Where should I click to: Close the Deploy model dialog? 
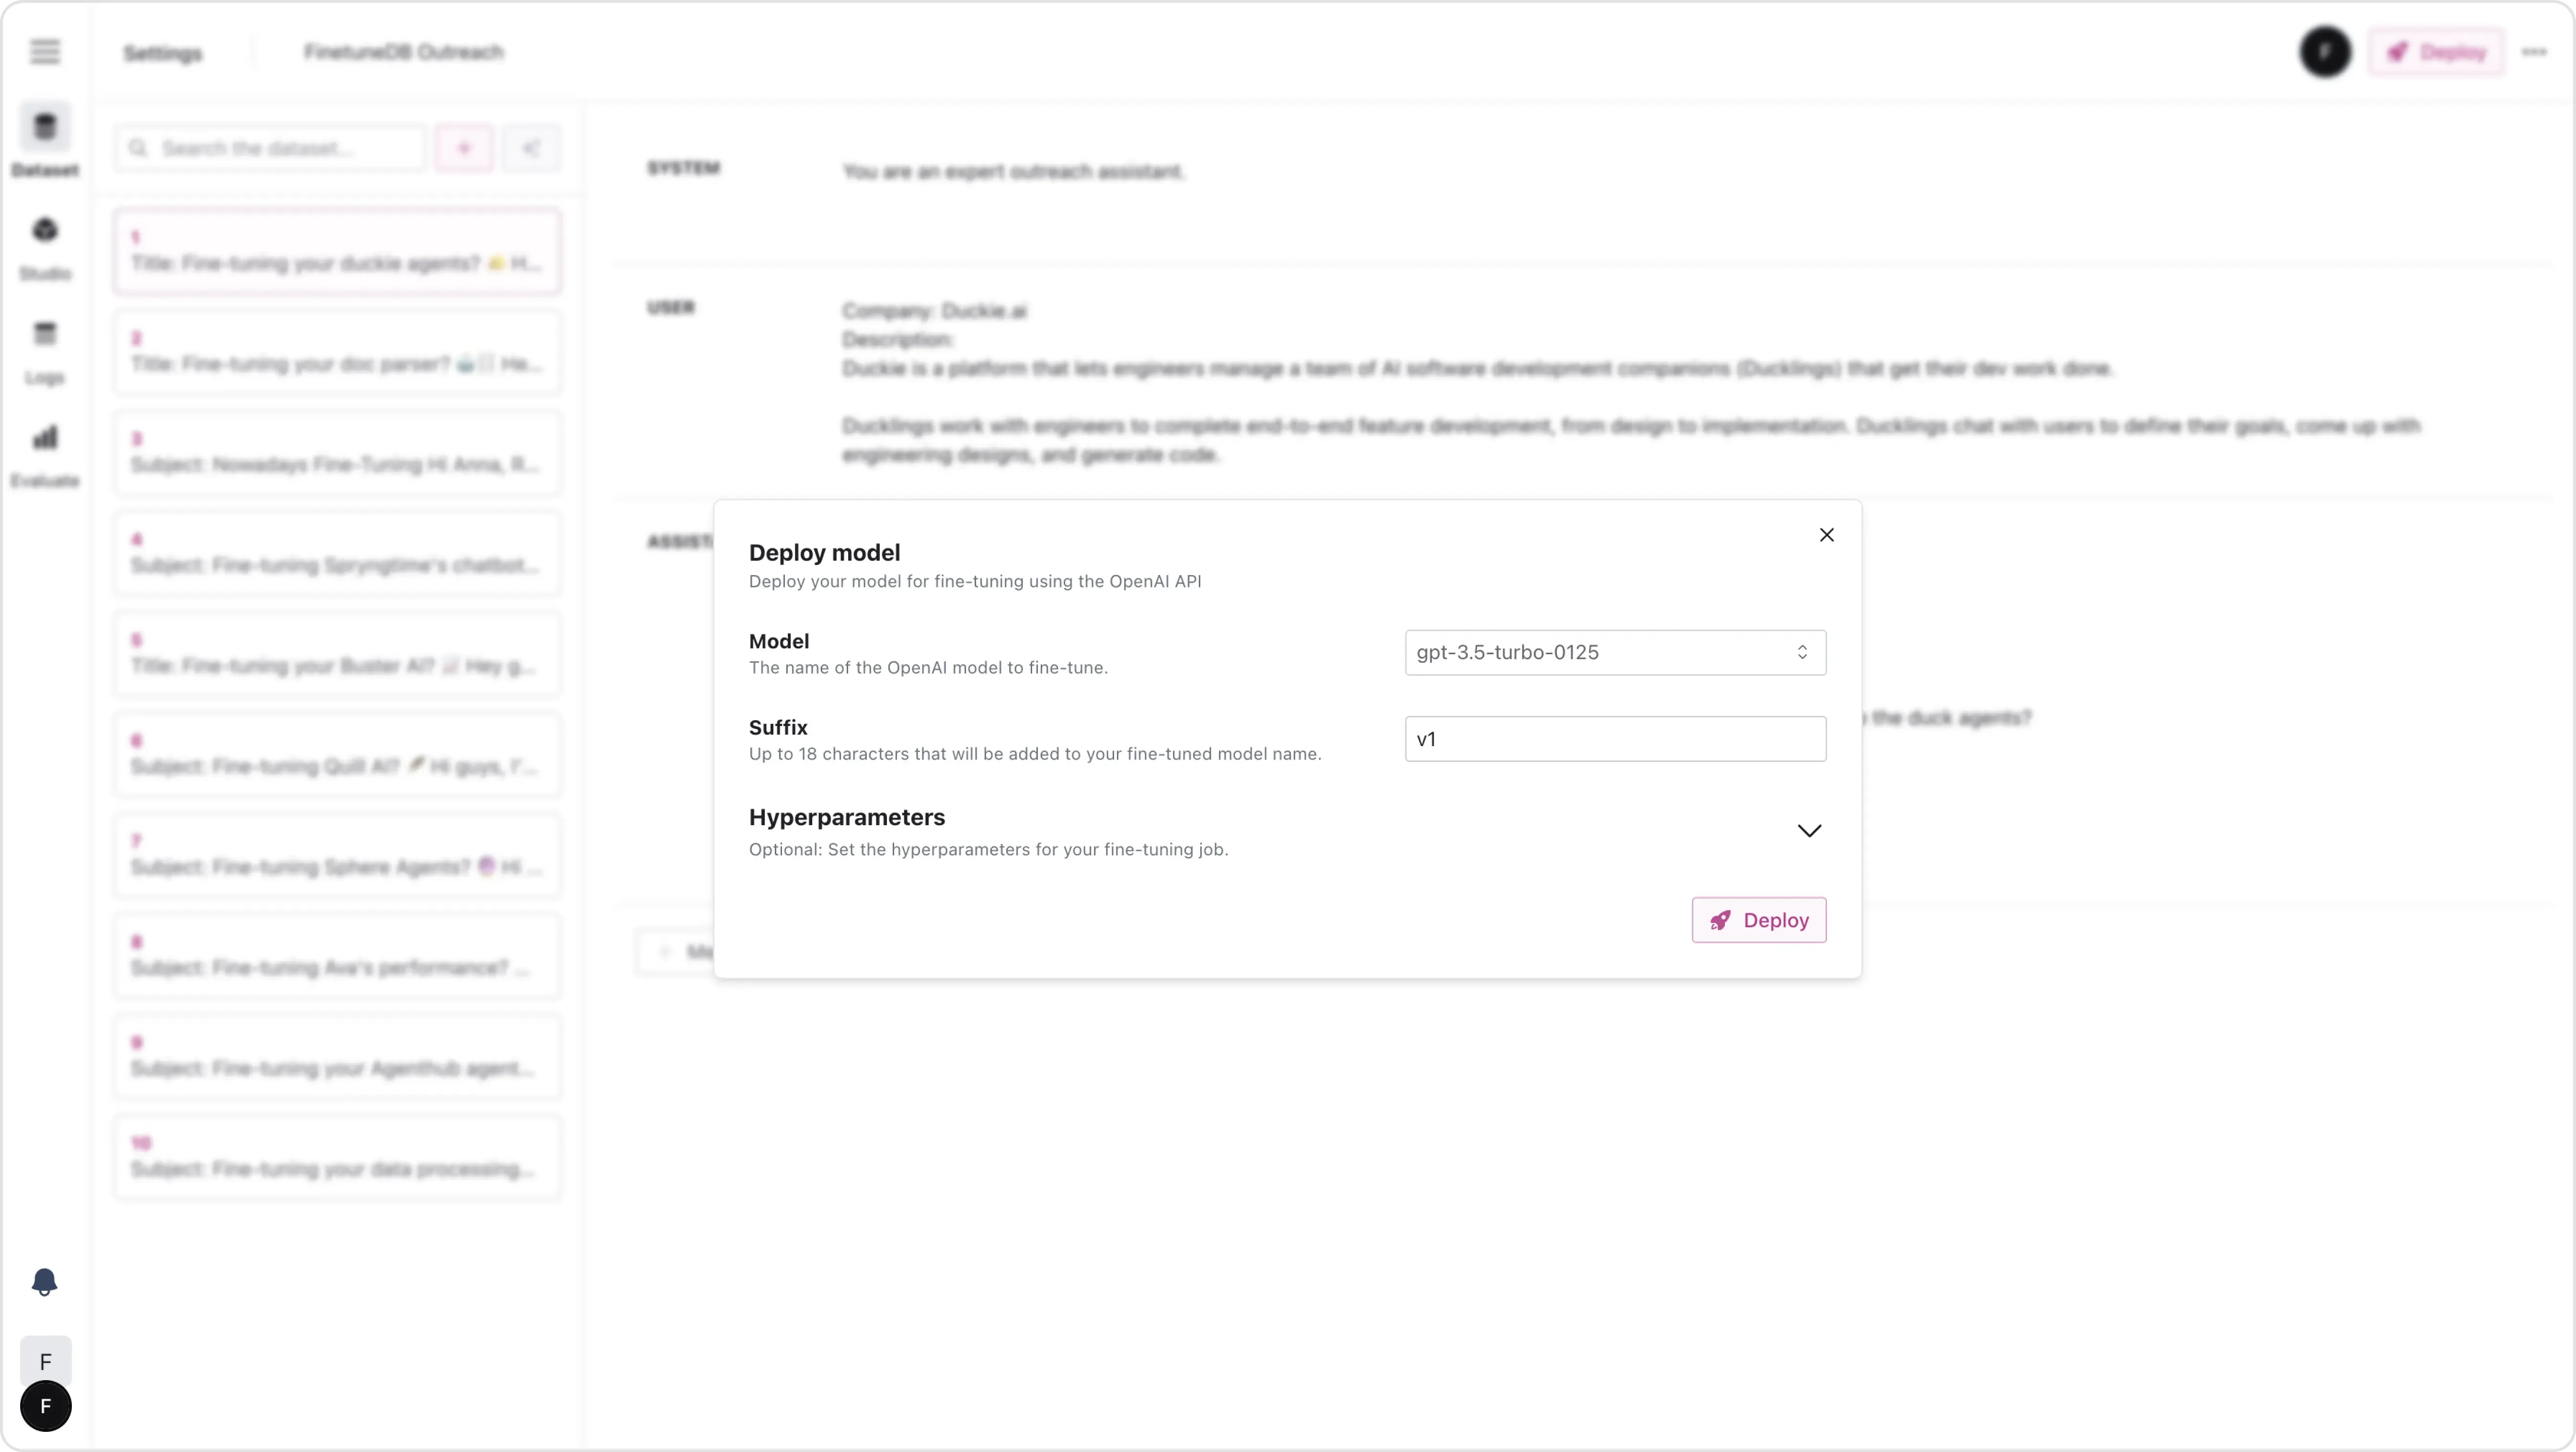point(1826,535)
